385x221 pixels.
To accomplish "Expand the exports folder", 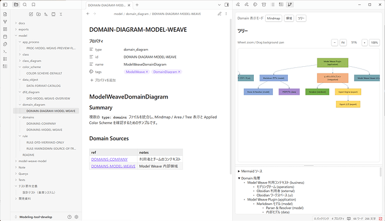I will (16, 30).
